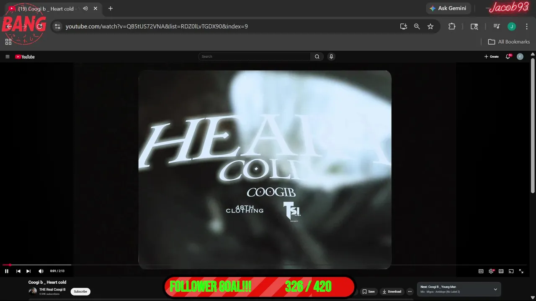Expand the playlist panel chevron
The image size is (536, 301).
point(495,289)
